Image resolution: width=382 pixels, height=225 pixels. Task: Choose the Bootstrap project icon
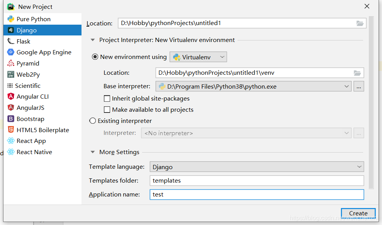click(11, 119)
